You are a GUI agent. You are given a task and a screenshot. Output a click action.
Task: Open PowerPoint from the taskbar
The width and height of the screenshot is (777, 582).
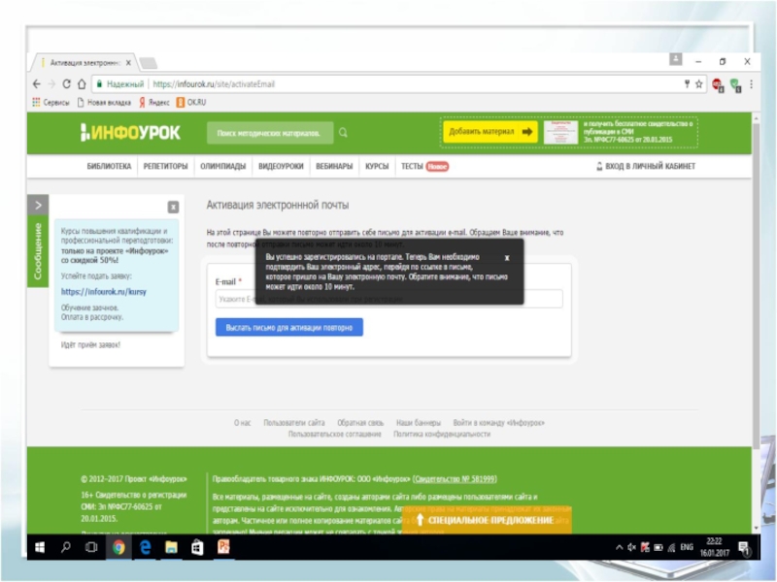(x=223, y=547)
